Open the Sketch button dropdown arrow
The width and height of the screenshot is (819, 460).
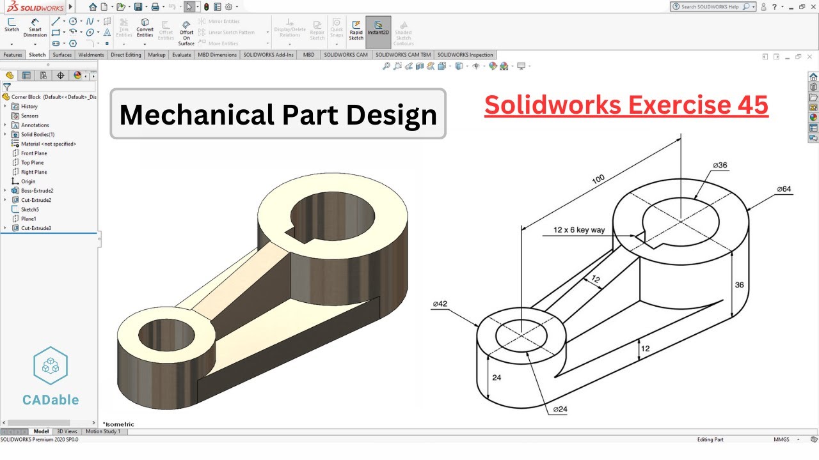(x=12, y=44)
